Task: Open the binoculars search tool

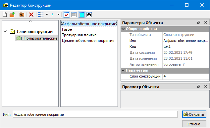Action: [89, 15]
